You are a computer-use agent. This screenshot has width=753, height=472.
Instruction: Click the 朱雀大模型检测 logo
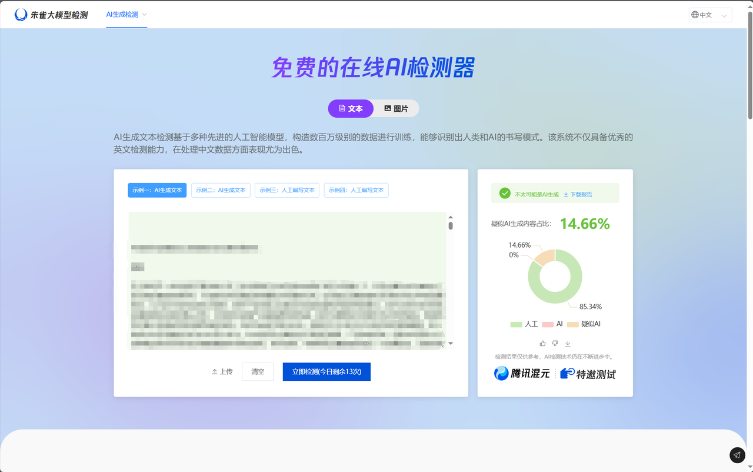coord(51,15)
